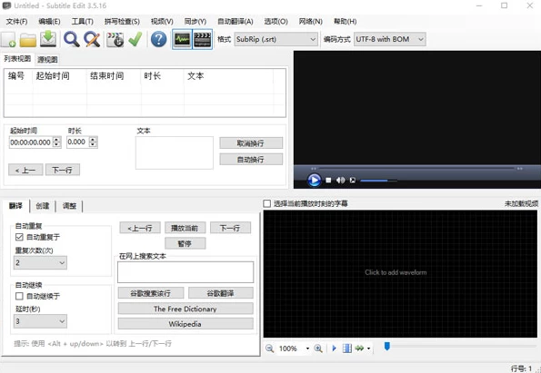The height and width of the screenshot is (373, 541).
Task: Tick the select current subtitle while playing checkbox
Action: click(266, 203)
